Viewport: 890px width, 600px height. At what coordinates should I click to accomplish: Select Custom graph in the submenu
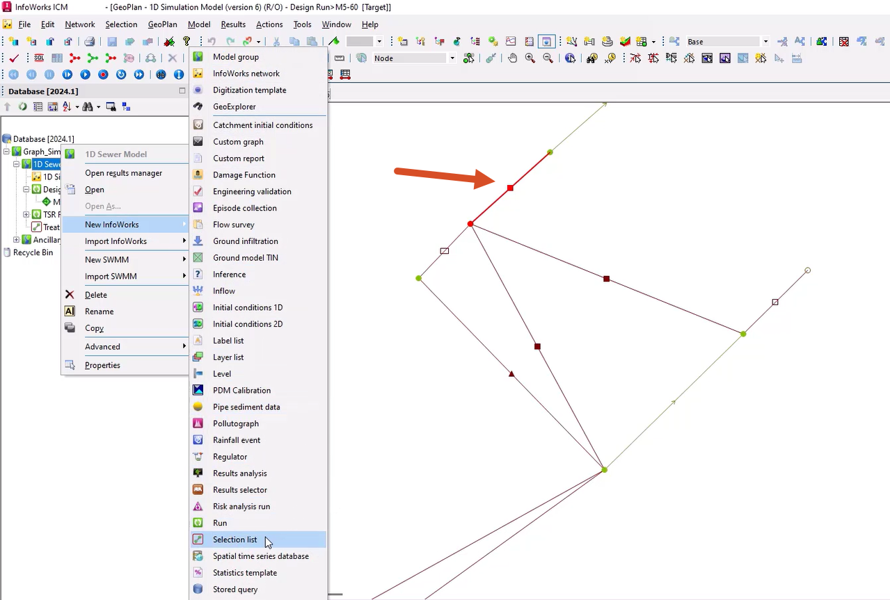[x=258, y=142]
